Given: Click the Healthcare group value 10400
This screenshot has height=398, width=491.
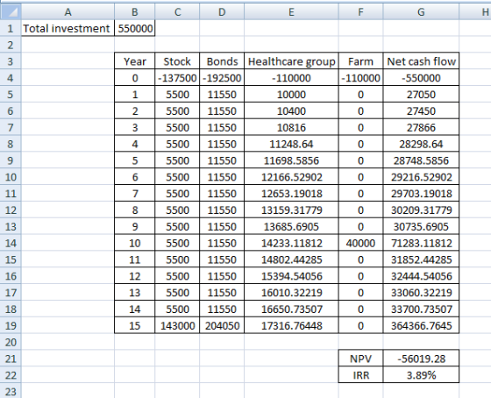Looking at the screenshot, I should pos(291,110).
